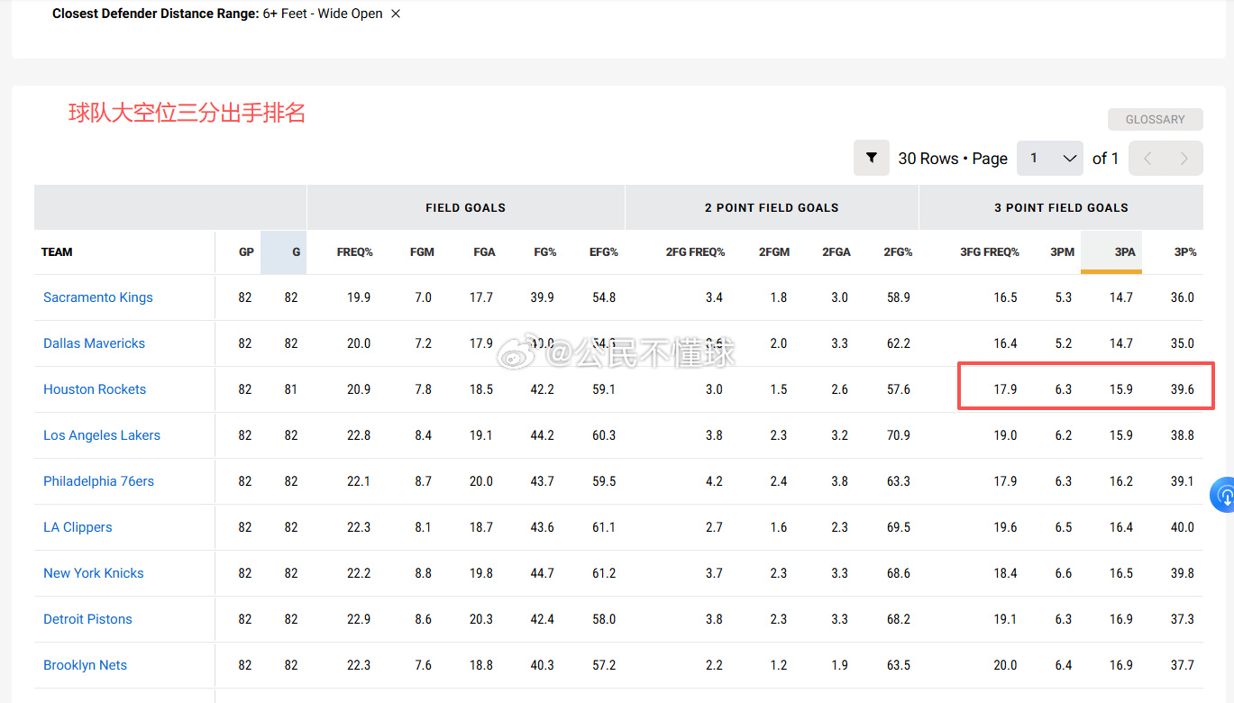1234x703 pixels.
Task: Click the blue floating upload icon
Action: 1224,495
